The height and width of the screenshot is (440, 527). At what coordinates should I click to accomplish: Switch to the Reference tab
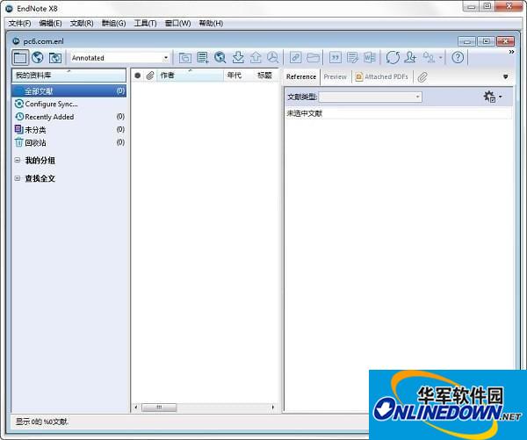point(301,76)
